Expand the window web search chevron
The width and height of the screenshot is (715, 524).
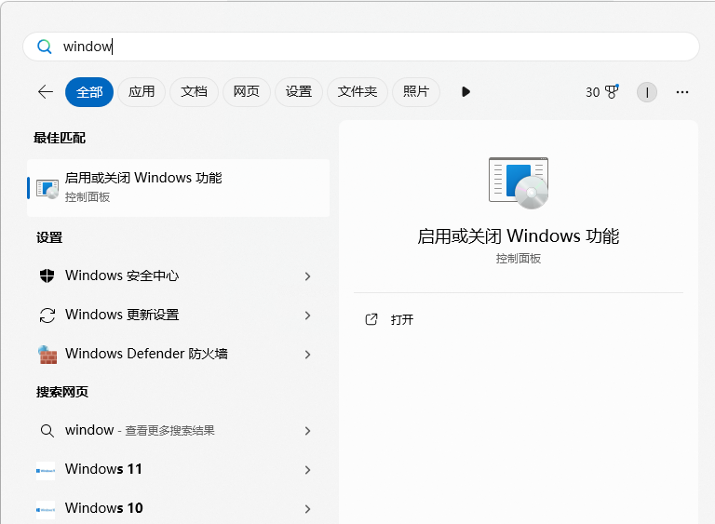tap(308, 431)
